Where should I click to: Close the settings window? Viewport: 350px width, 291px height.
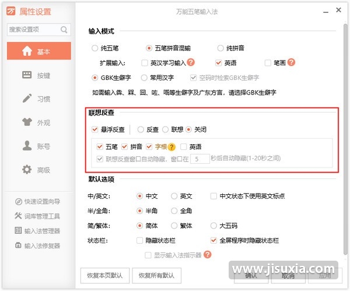(338, 10)
